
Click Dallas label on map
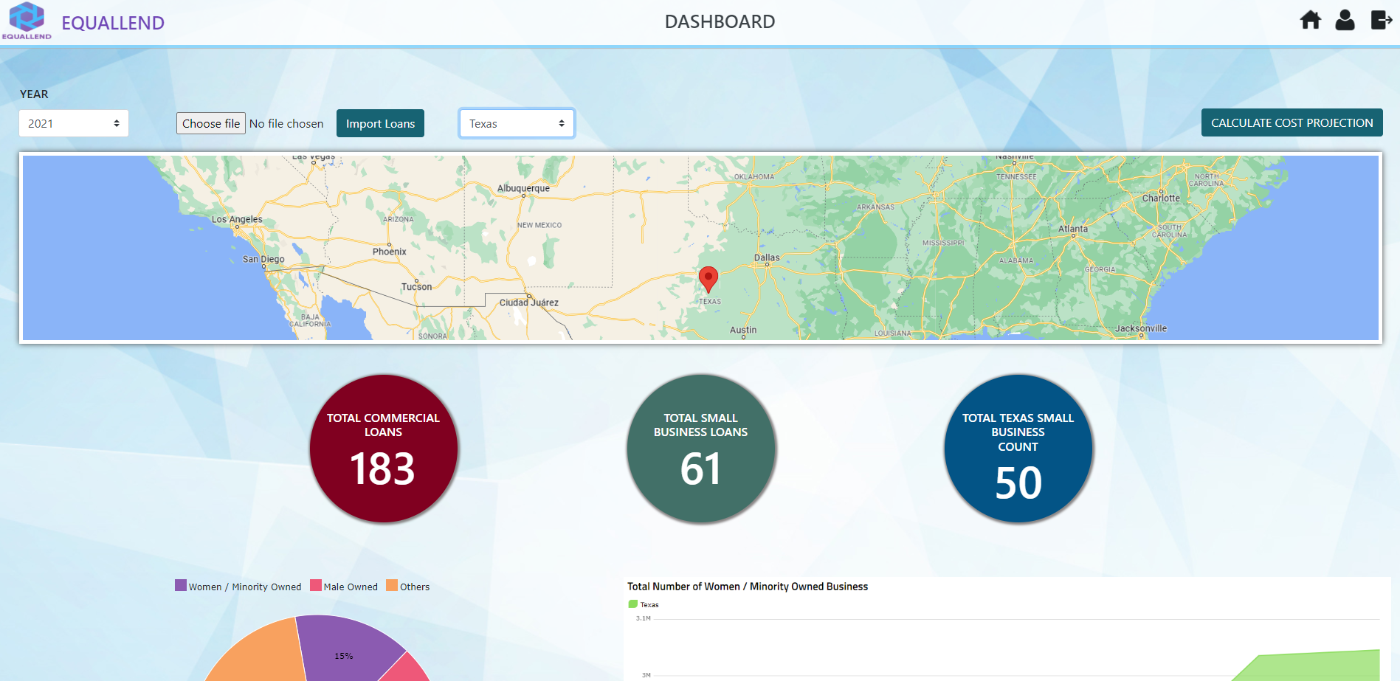(x=767, y=257)
